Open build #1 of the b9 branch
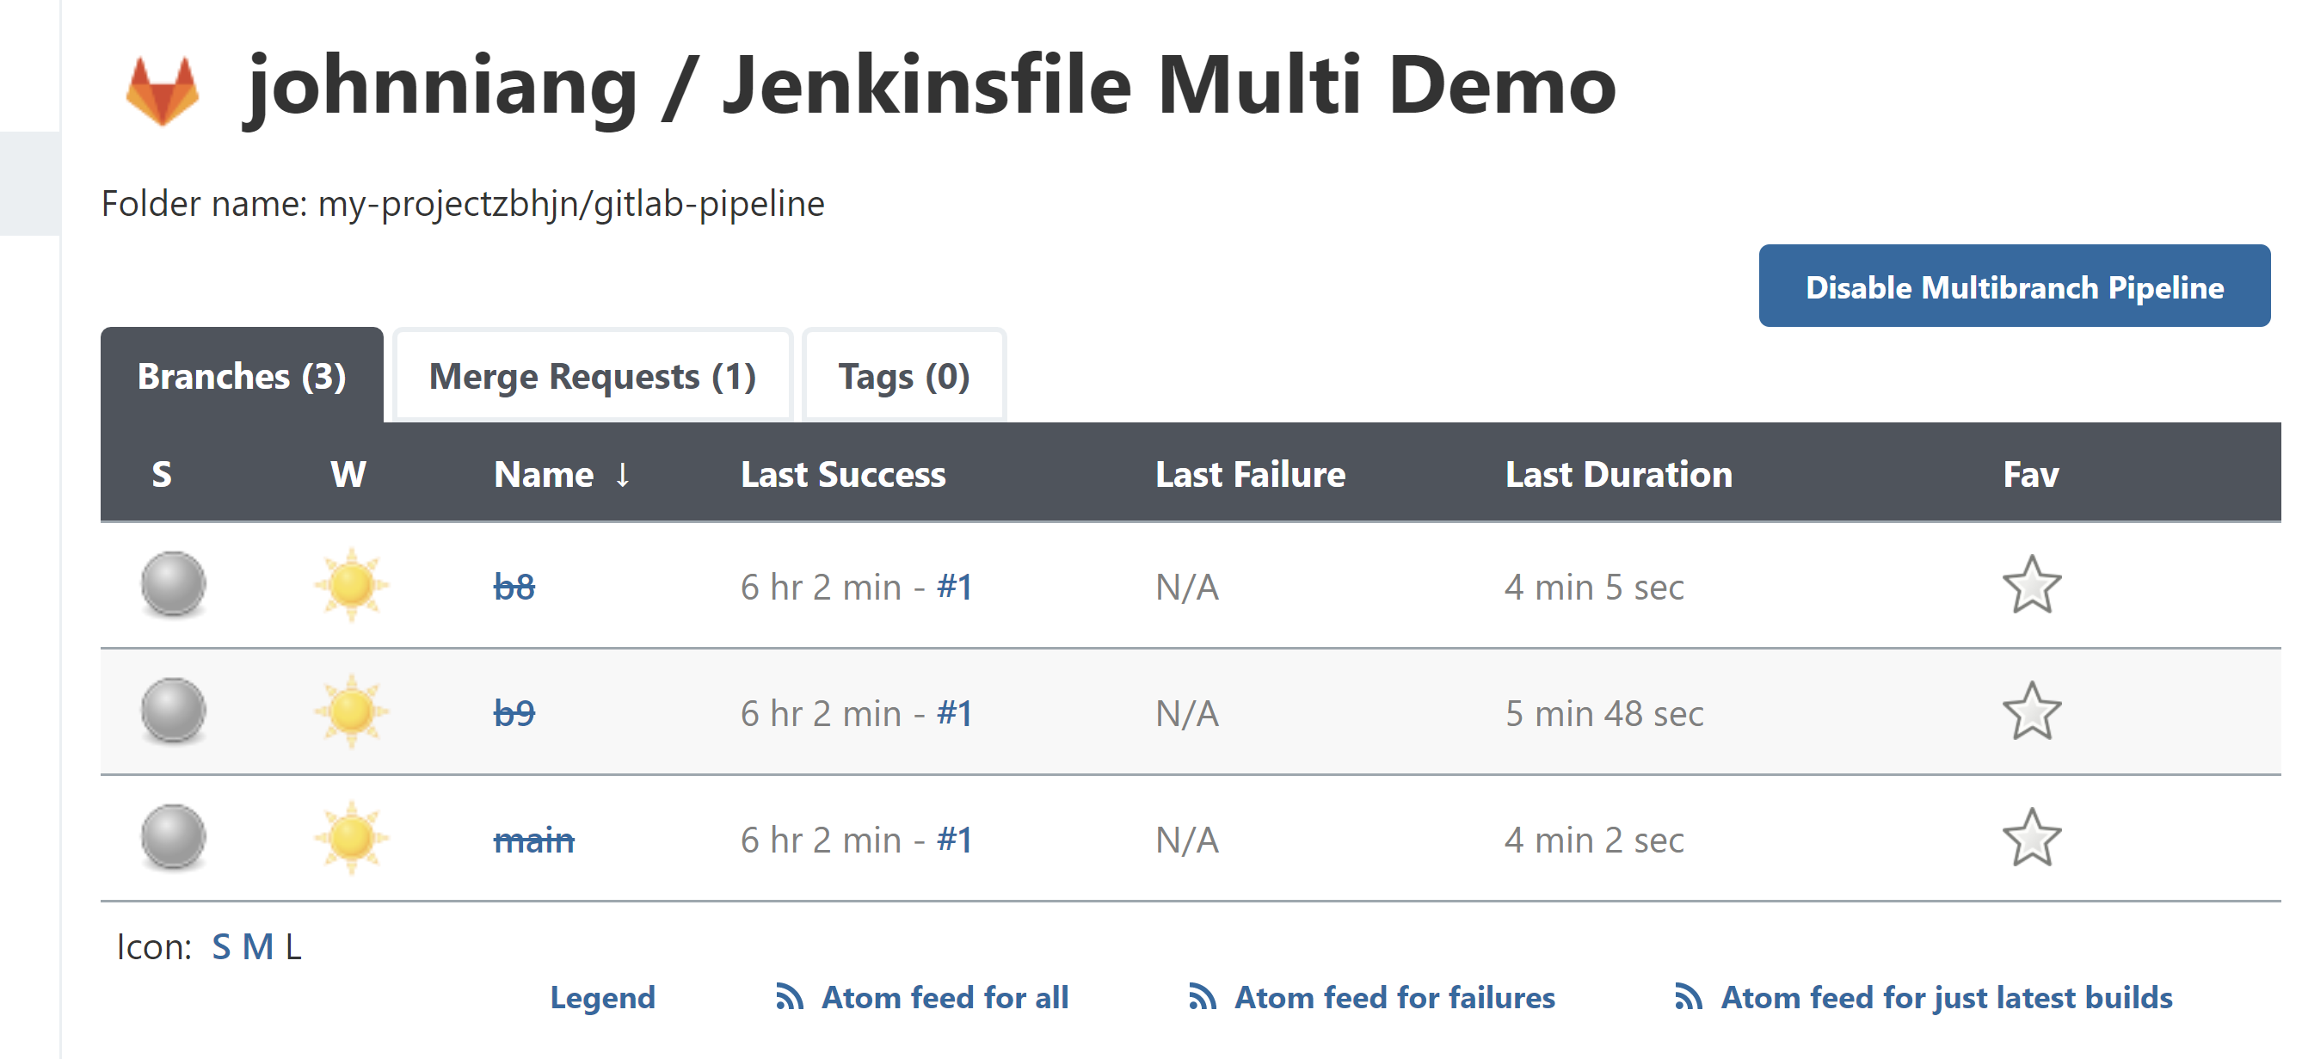Image resolution: width=2302 pixels, height=1059 pixels. [952, 712]
